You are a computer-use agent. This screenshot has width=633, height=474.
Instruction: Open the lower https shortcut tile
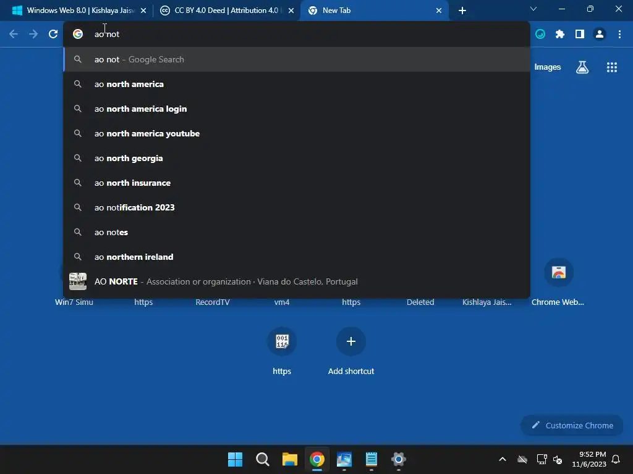coord(282,341)
